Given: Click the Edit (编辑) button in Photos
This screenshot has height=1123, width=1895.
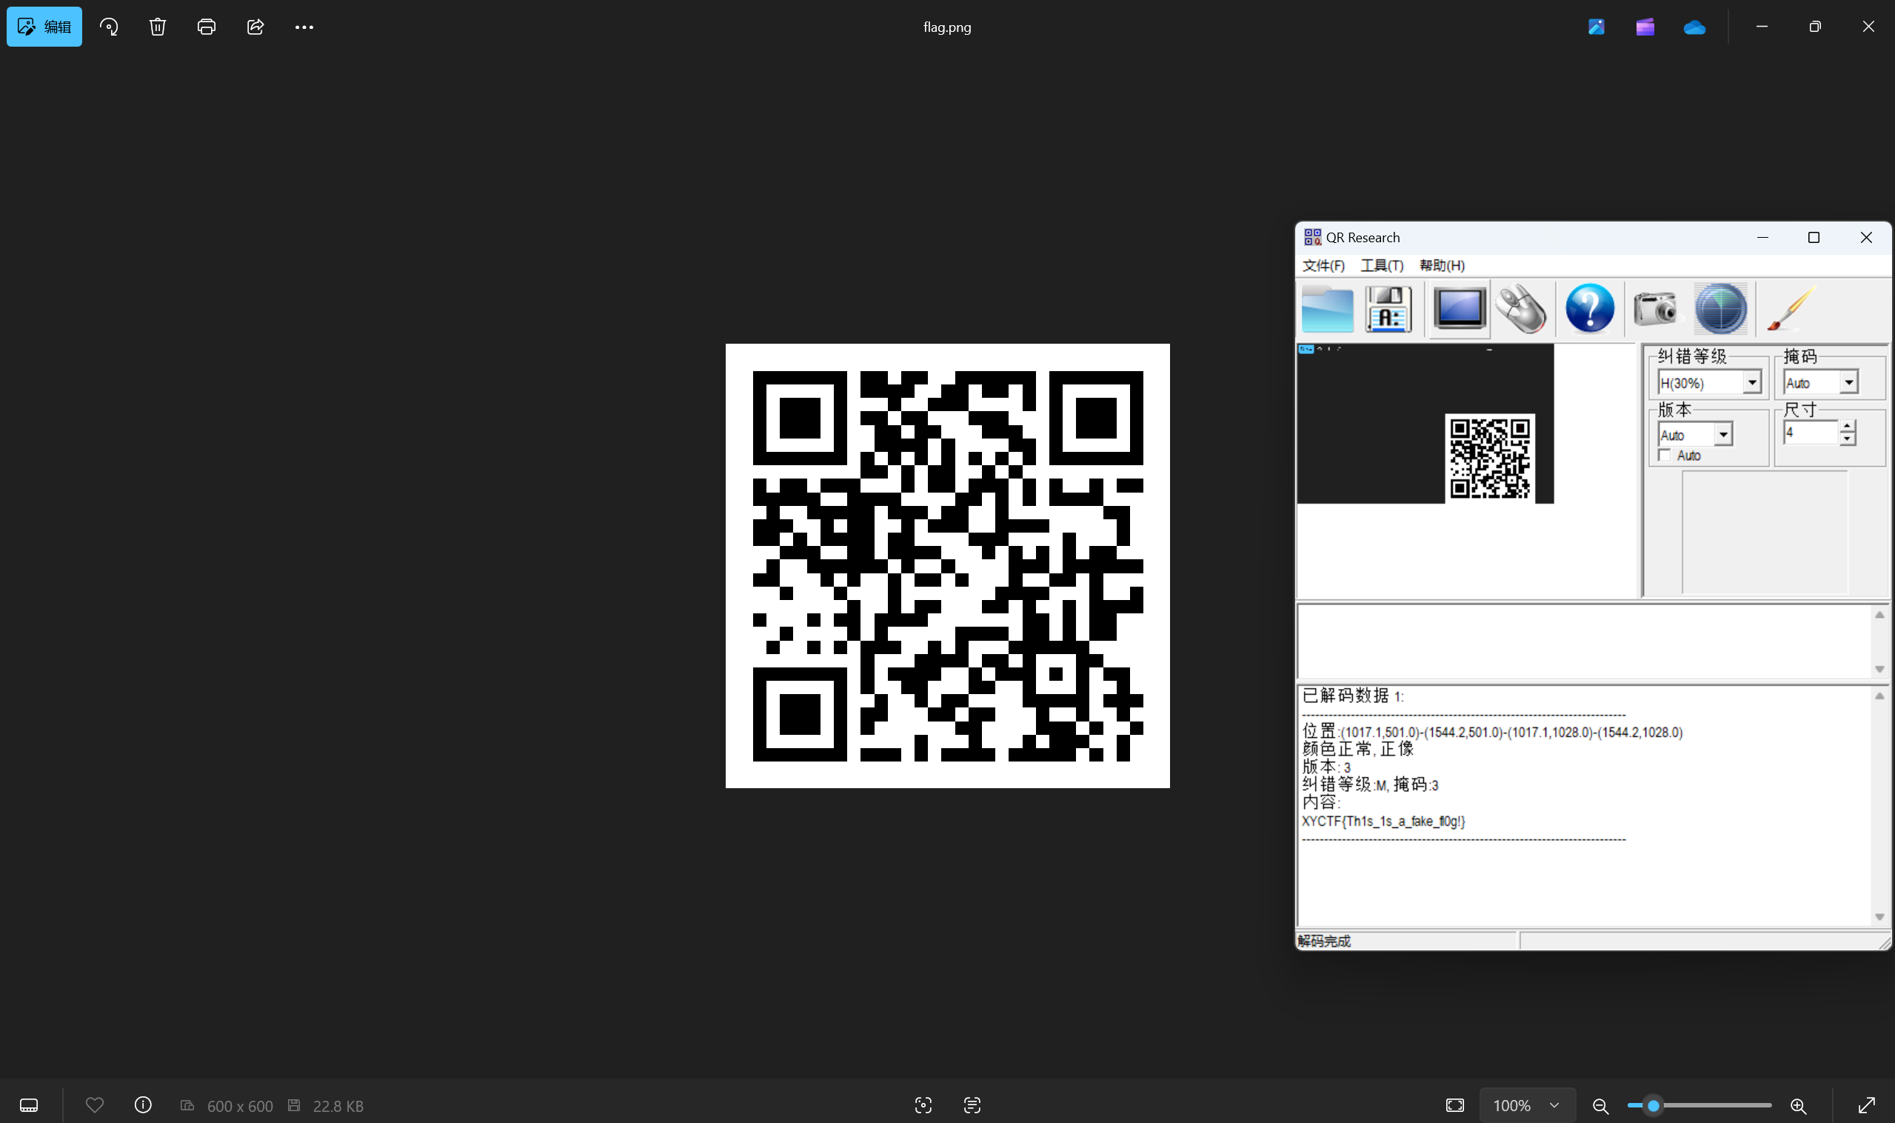Looking at the screenshot, I should tap(44, 27).
